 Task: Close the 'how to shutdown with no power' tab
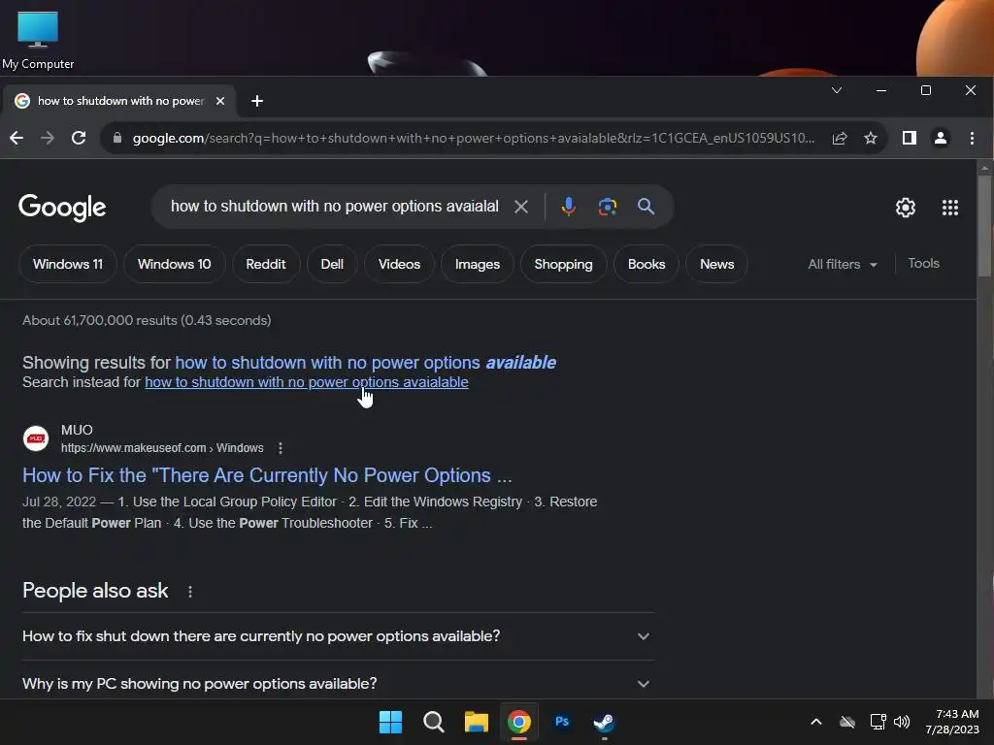click(220, 101)
